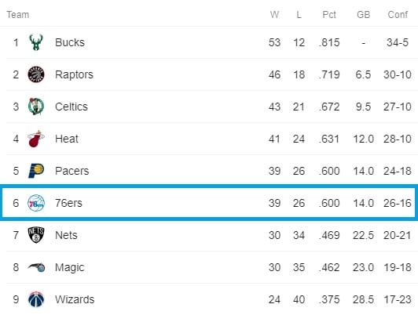Click the Bucks team logo

point(36,42)
